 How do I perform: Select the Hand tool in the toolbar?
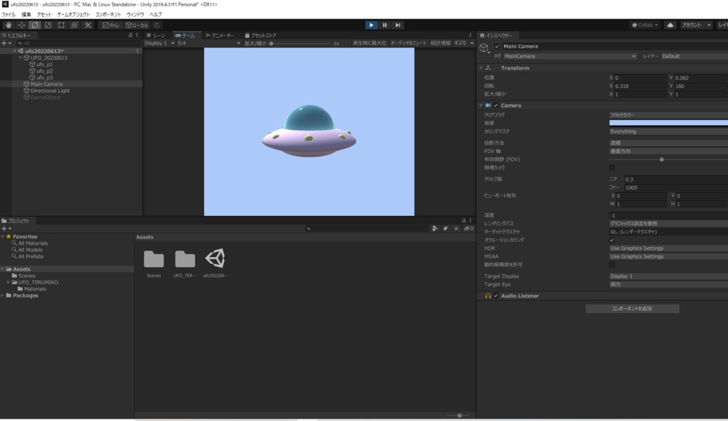(x=8, y=25)
